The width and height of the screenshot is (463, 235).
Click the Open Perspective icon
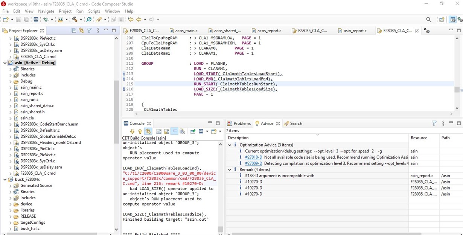tap(442, 20)
